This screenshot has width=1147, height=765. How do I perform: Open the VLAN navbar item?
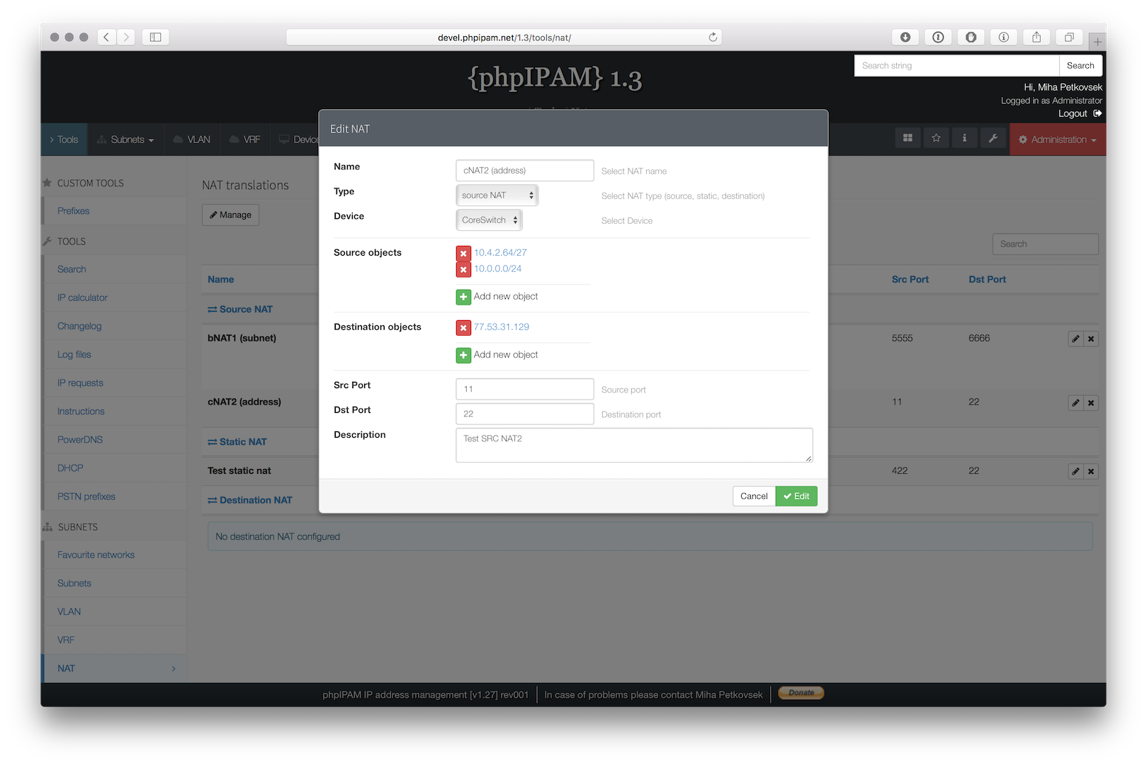192,140
